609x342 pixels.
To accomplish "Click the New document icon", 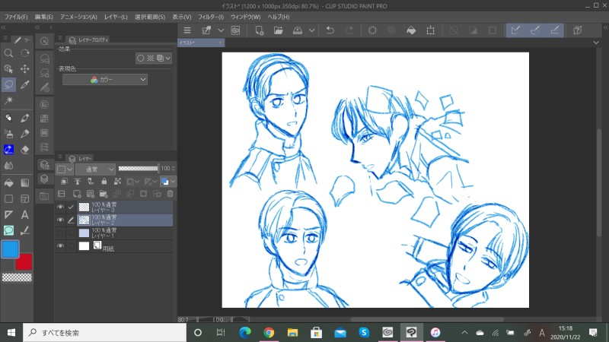I will [259, 30].
